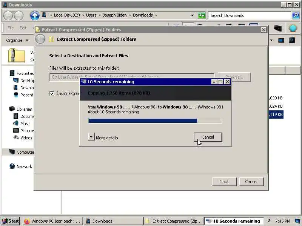
Task: Switch to Windows 98 Icon pack taskbar item
Action: point(52,221)
